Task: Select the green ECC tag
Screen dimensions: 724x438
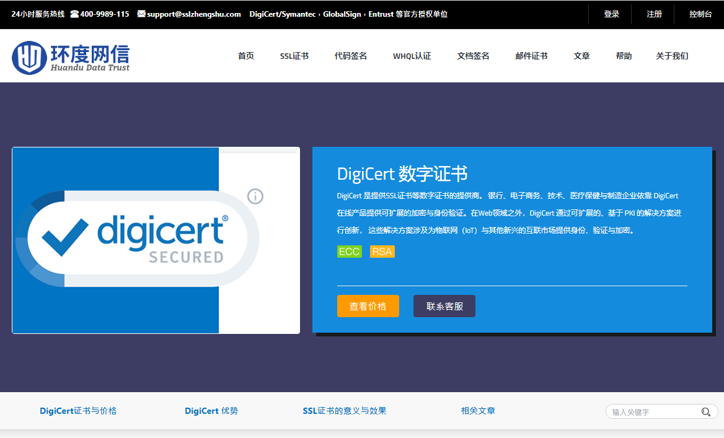Action: 350,252
